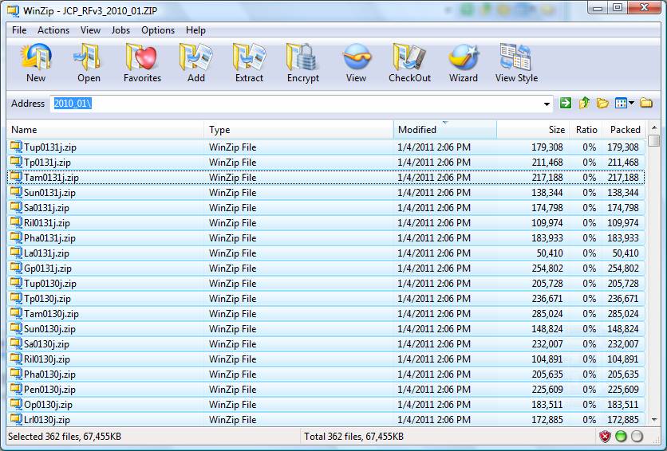667x451 pixels.
Task: Click the vertical scrollbar thumb
Action: coord(654,140)
